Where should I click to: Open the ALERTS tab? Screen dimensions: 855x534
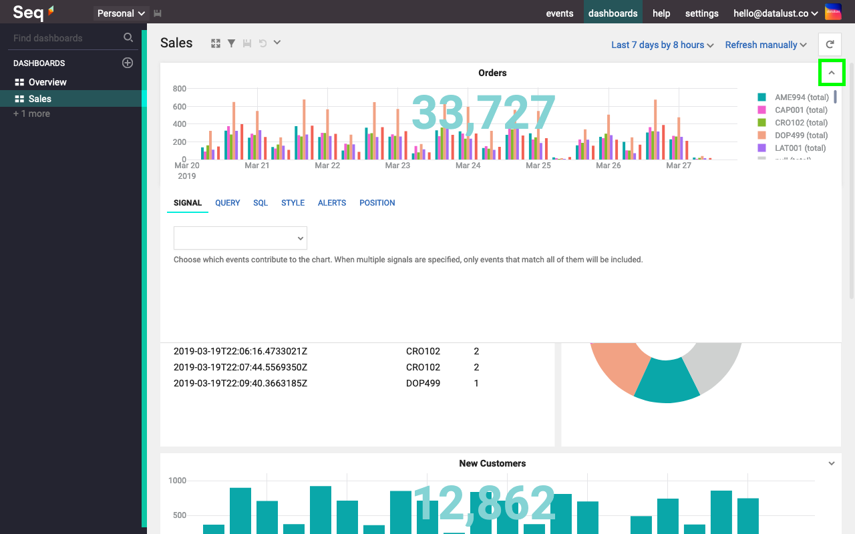coord(332,203)
